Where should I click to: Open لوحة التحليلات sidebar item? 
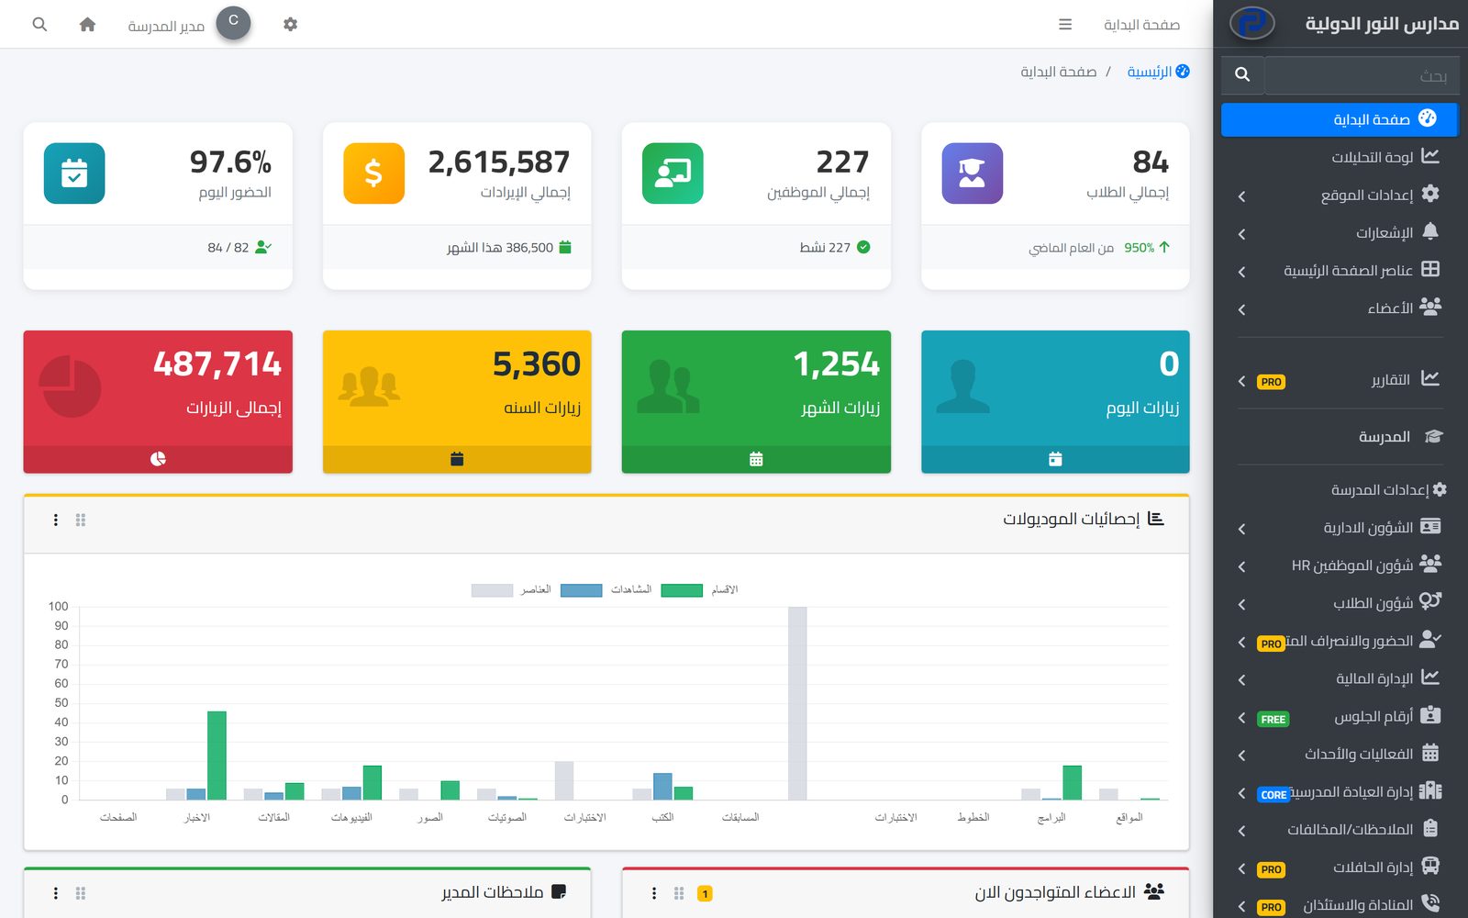pos(1340,157)
